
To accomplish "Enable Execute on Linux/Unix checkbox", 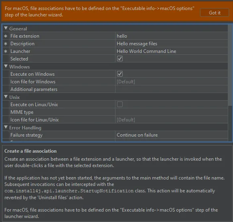I will coord(120,104).
